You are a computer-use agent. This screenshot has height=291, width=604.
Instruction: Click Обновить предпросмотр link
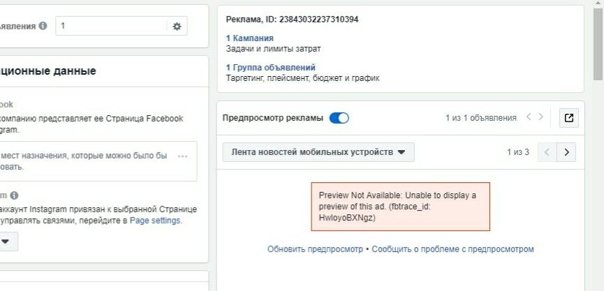point(315,249)
